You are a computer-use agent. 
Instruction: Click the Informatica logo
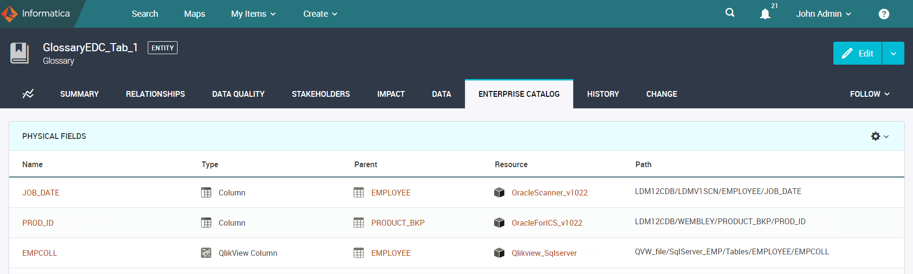click(x=36, y=13)
